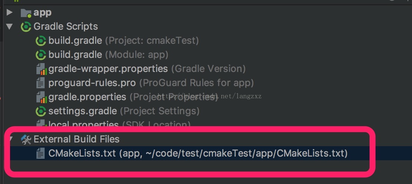Select settings.gradle Project Settings entry
Viewport: 412px width, 184px height.
[124, 111]
